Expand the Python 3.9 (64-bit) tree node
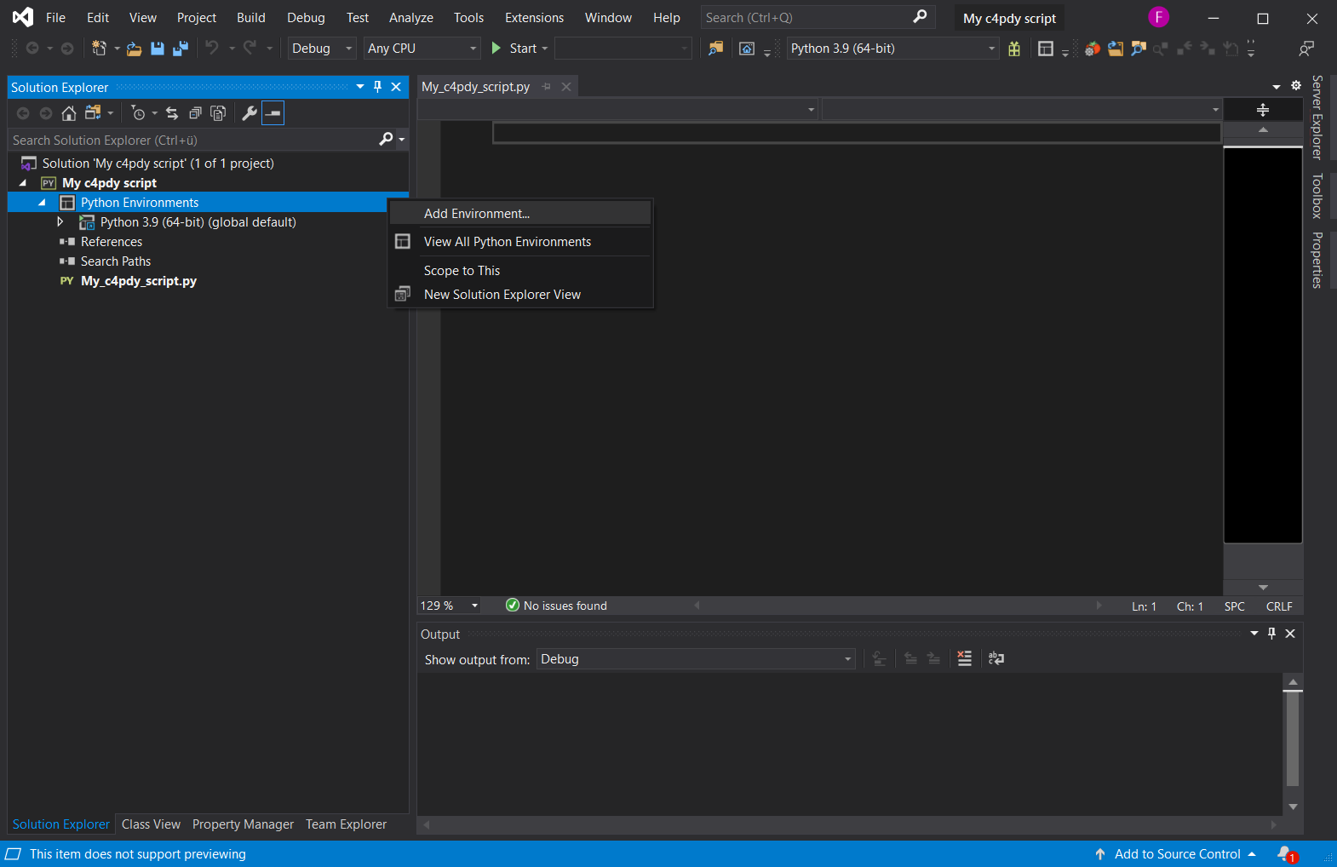Screen dimensions: 1337x867 pos(60,221)
